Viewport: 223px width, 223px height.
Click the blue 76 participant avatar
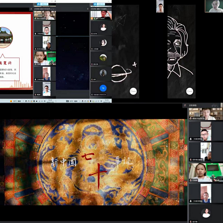(x=103, y=88)
